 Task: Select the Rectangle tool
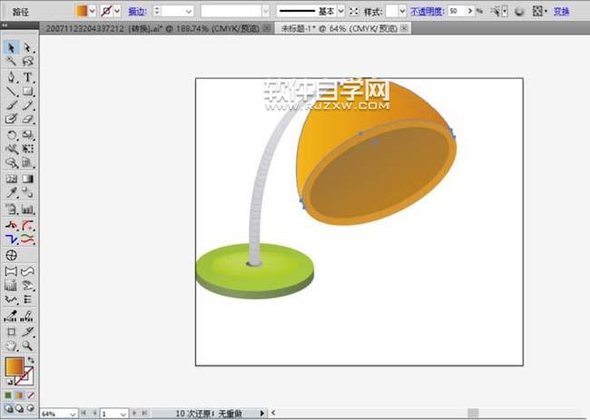[x=27, y=92]
